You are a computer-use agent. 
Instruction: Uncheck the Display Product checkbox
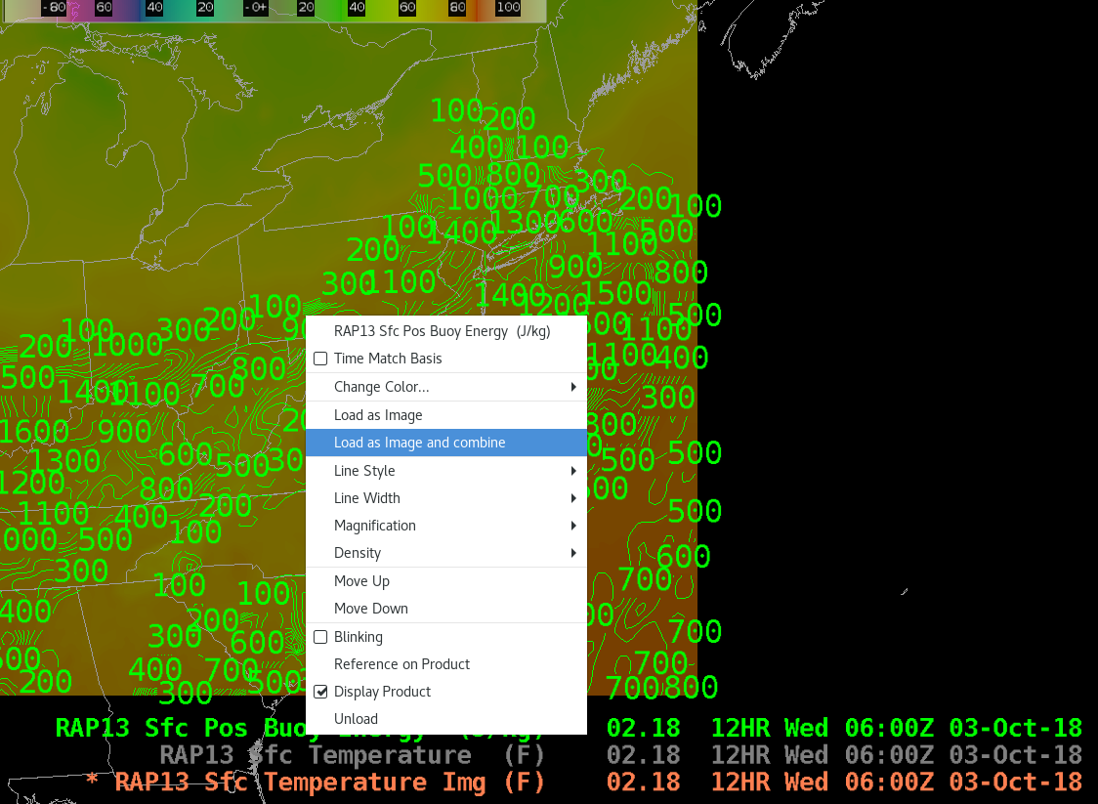point(320,692)
